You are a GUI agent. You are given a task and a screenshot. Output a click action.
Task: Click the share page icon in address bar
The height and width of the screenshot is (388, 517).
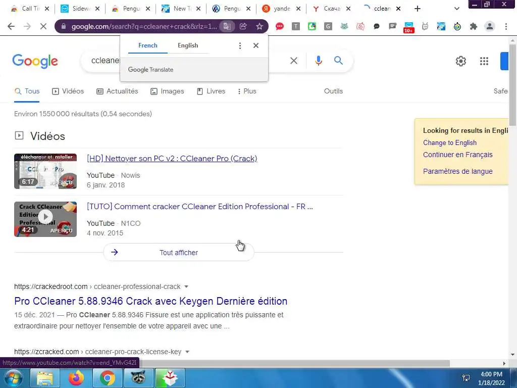click(x=243, y=26)
